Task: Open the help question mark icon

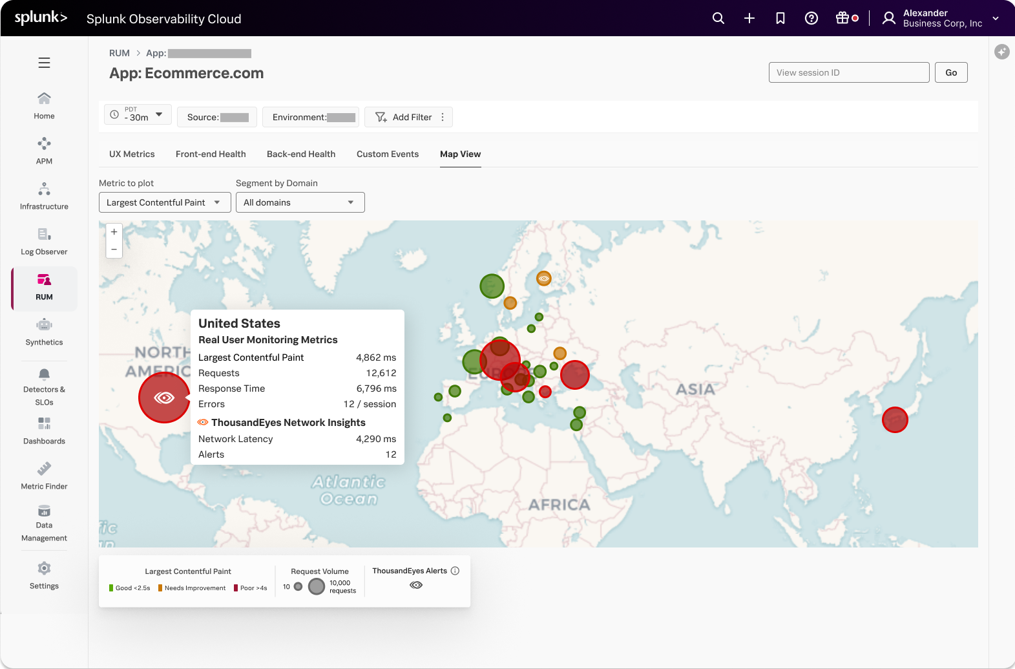Action: (811, 18)
